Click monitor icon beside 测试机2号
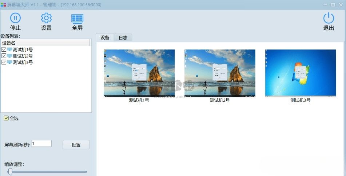 (9, 56)
